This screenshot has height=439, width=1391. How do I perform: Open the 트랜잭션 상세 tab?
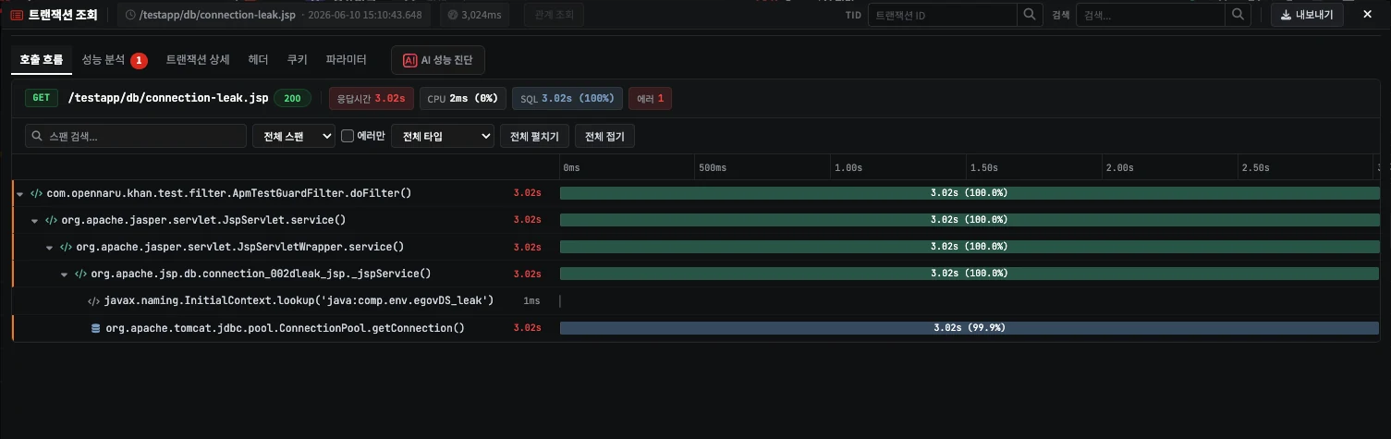click(x=198, y=60)
